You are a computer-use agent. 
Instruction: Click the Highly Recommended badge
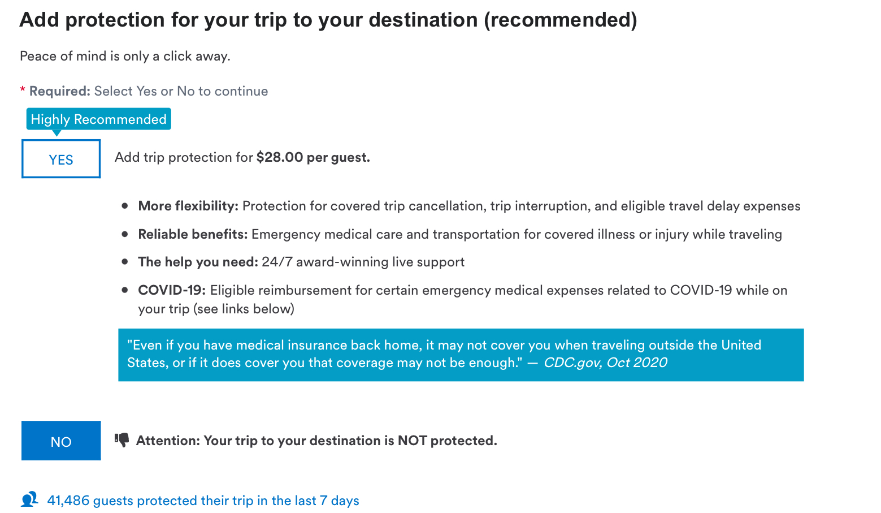tap(98, 119)
